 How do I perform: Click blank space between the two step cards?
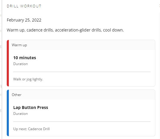coord(81,88)
